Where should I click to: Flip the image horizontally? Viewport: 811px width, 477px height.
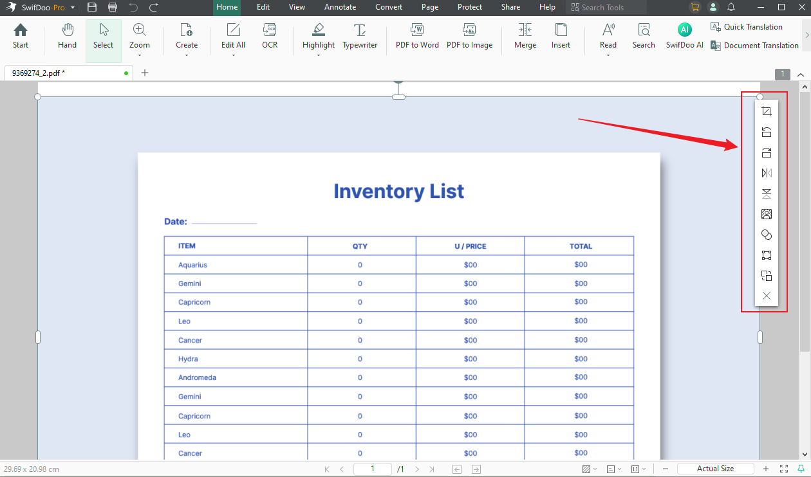(x=766, y=173)
